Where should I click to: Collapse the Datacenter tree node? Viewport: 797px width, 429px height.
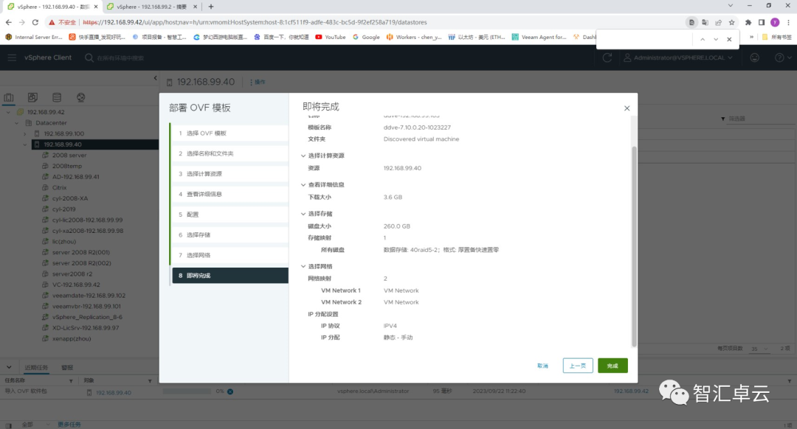coord(17,123)
